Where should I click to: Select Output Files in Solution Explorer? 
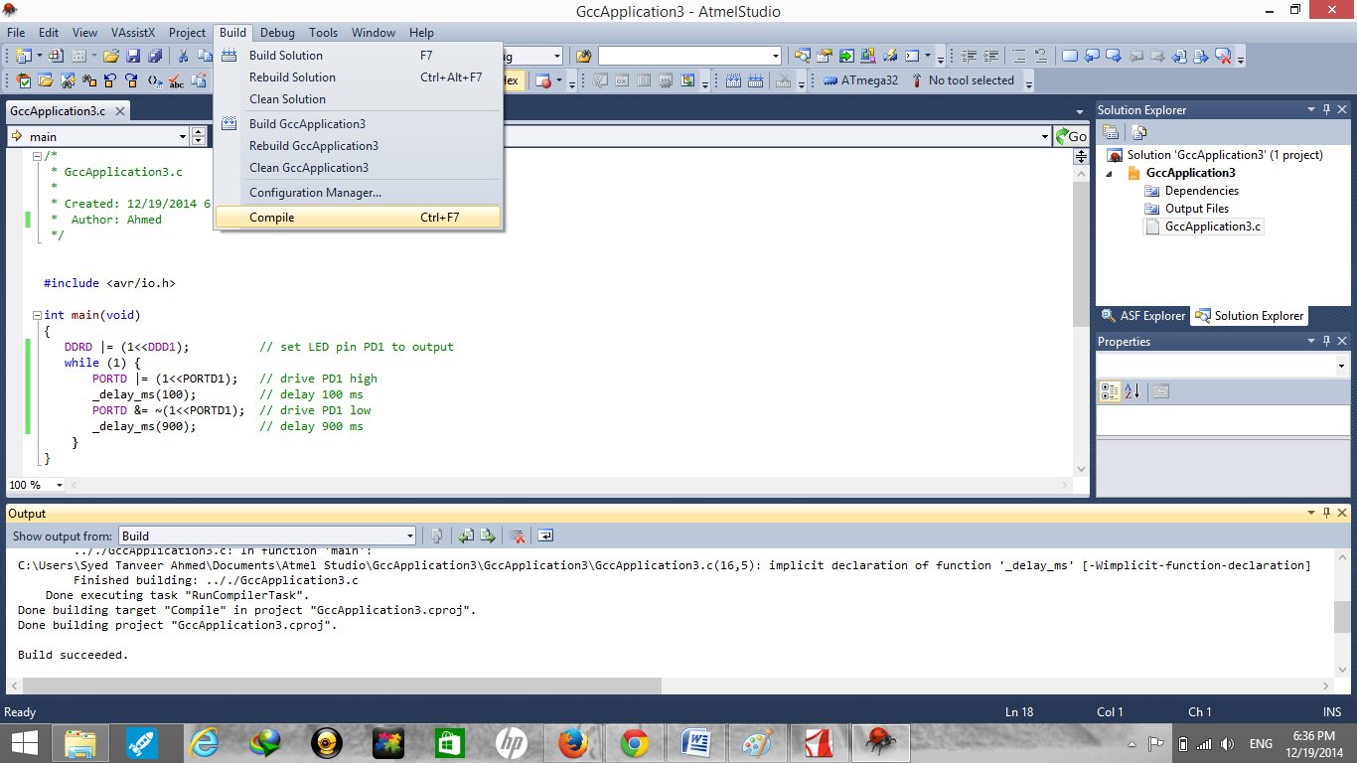[x=1196, y=209]
